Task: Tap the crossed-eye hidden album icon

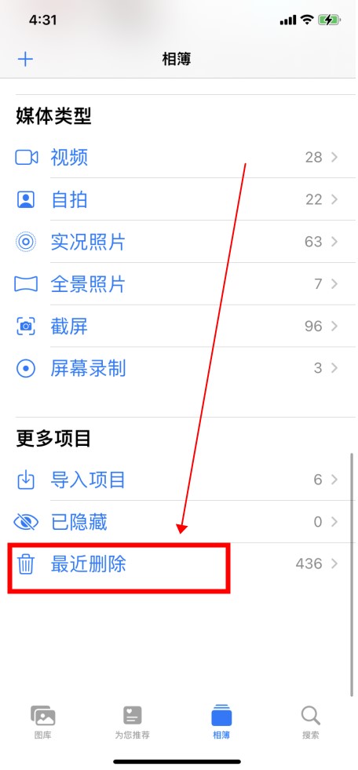Action: (26, 522)
